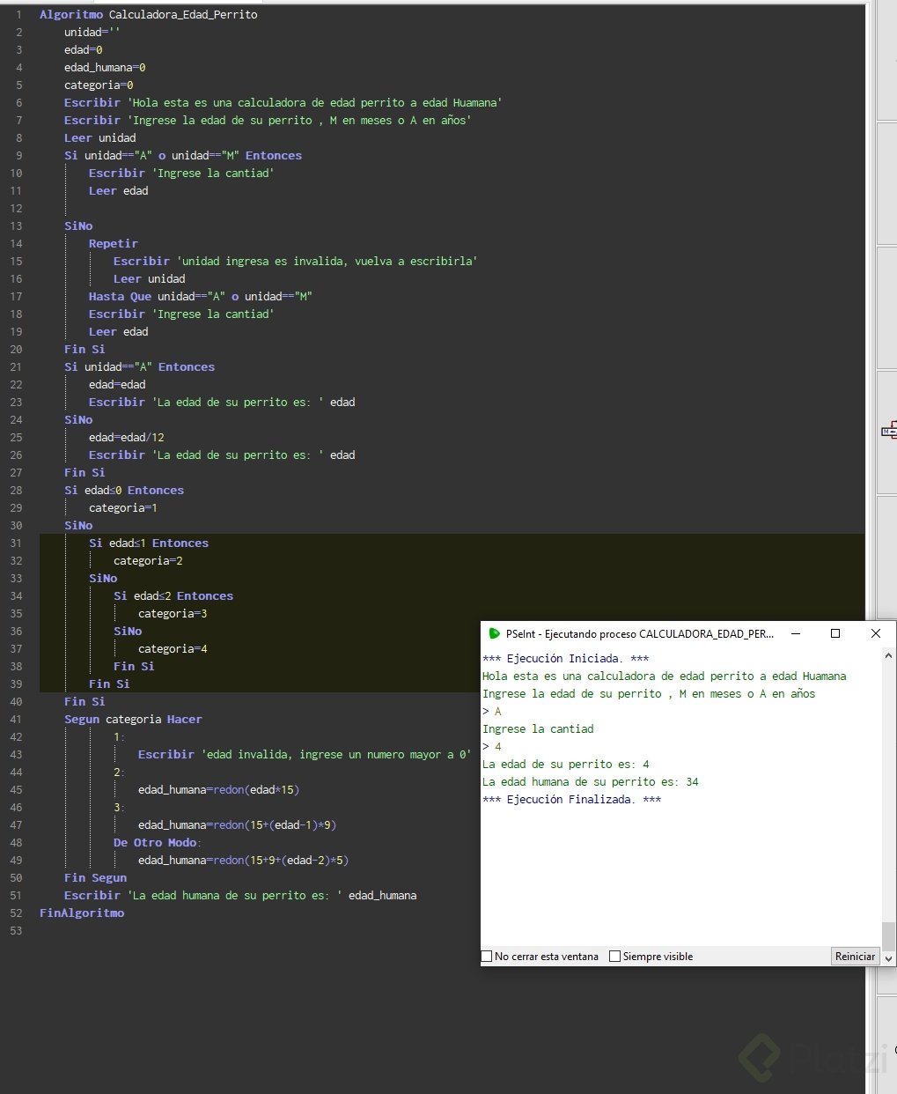Click the 'Ingrese la edad de su perrito' Escribir code line
897x1094 pixels.
pos(268,120)
